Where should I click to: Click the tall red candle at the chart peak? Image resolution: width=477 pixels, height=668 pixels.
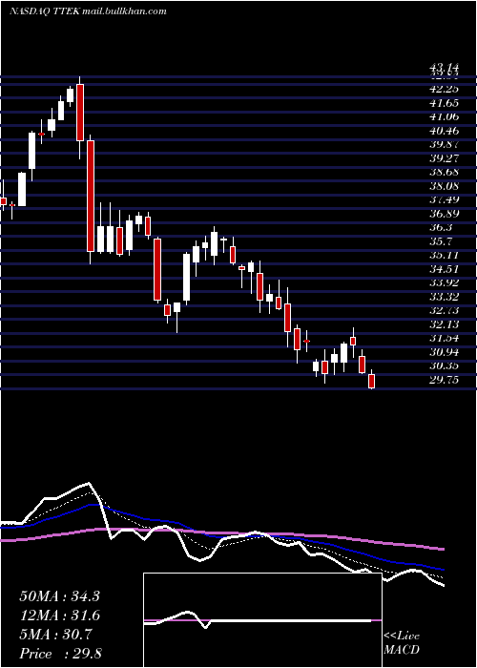point(80,113)
